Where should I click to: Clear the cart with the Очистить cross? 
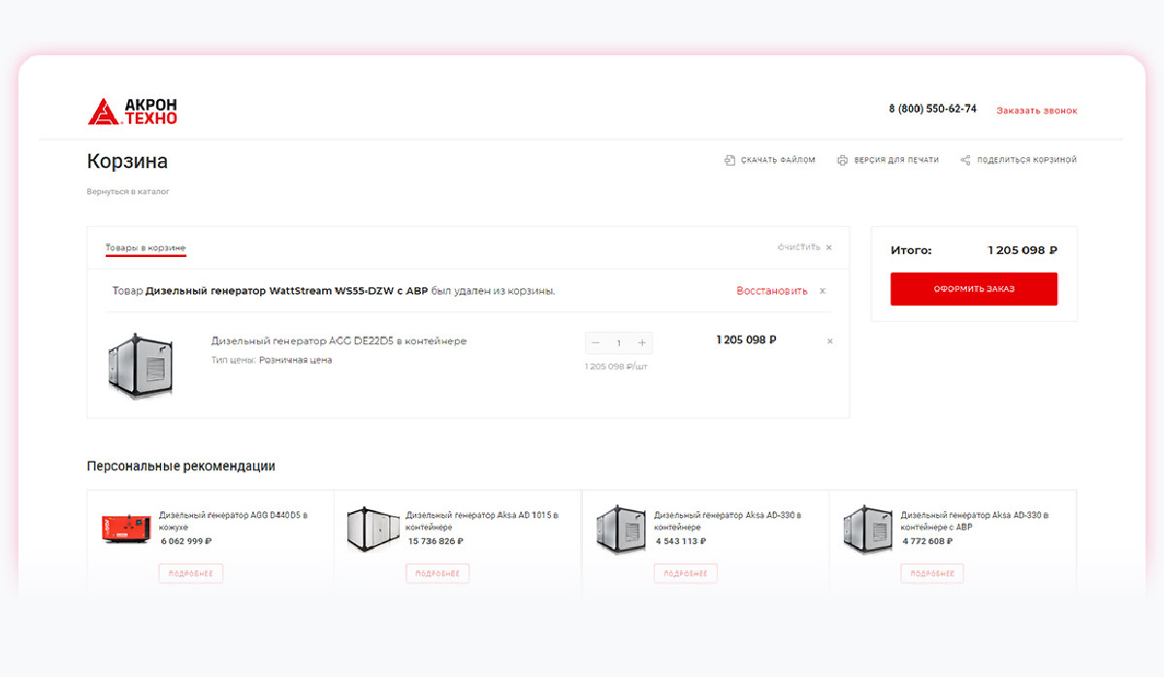click(828, 247)
